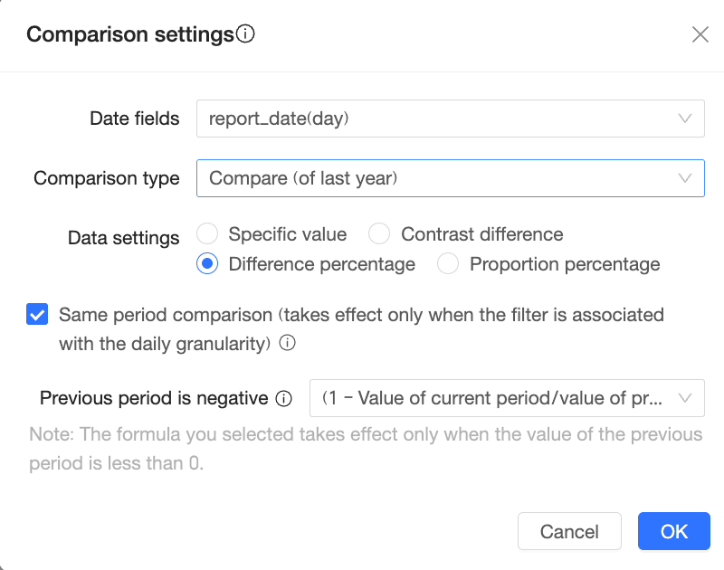Click info icon after Same period comparison text
This screenshot has height=570, width=724.
coord(288,344)
